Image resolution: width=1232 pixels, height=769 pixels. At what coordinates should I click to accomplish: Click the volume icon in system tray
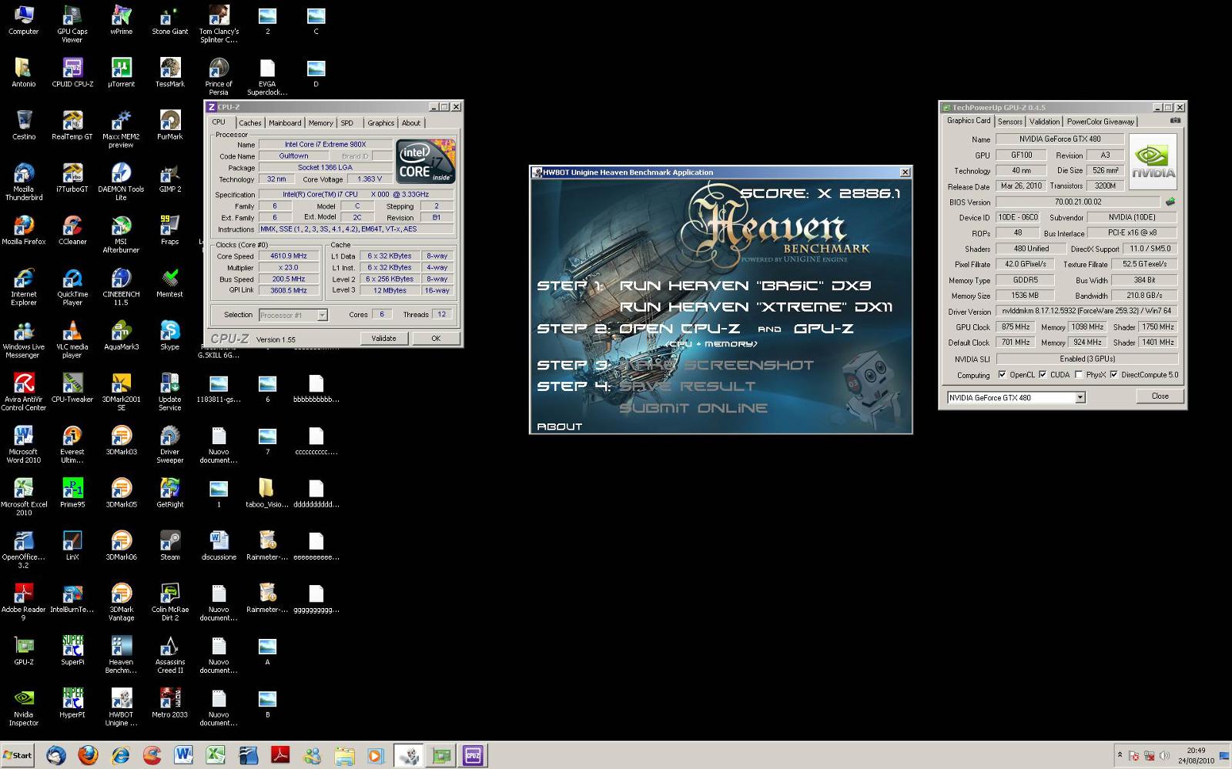point(1163,756)
